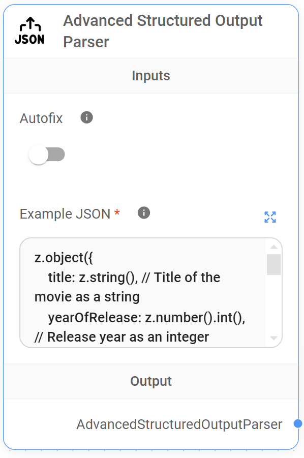Collapse the Output section header
The width and height of the screenshot is (304, 458).
click(150, 381)
